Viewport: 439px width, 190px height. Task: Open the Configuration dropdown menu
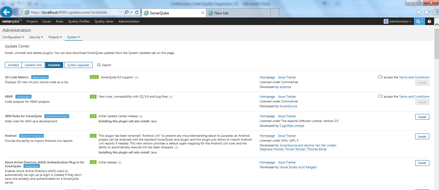pos(13,37)
